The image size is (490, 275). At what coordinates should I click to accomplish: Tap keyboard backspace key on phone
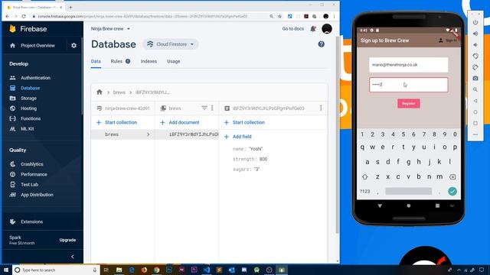coord(452,176)
